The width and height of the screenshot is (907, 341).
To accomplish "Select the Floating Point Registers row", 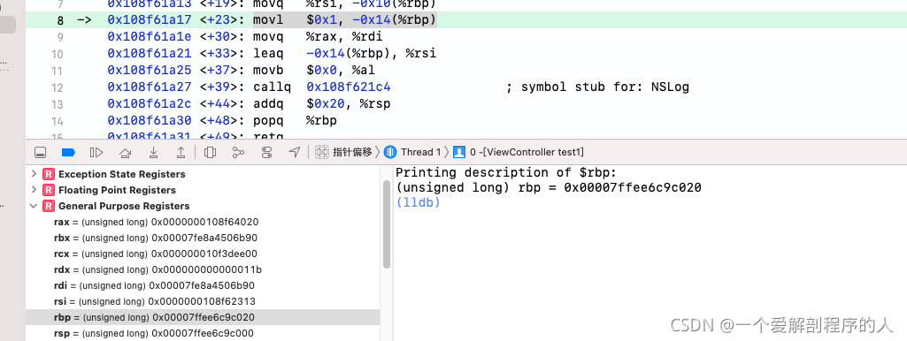I will tap(203, 190).
